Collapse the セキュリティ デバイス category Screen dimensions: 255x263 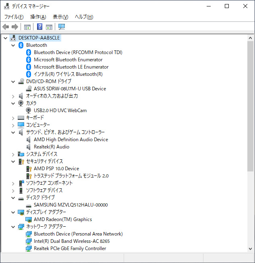[x=13, y=161]
